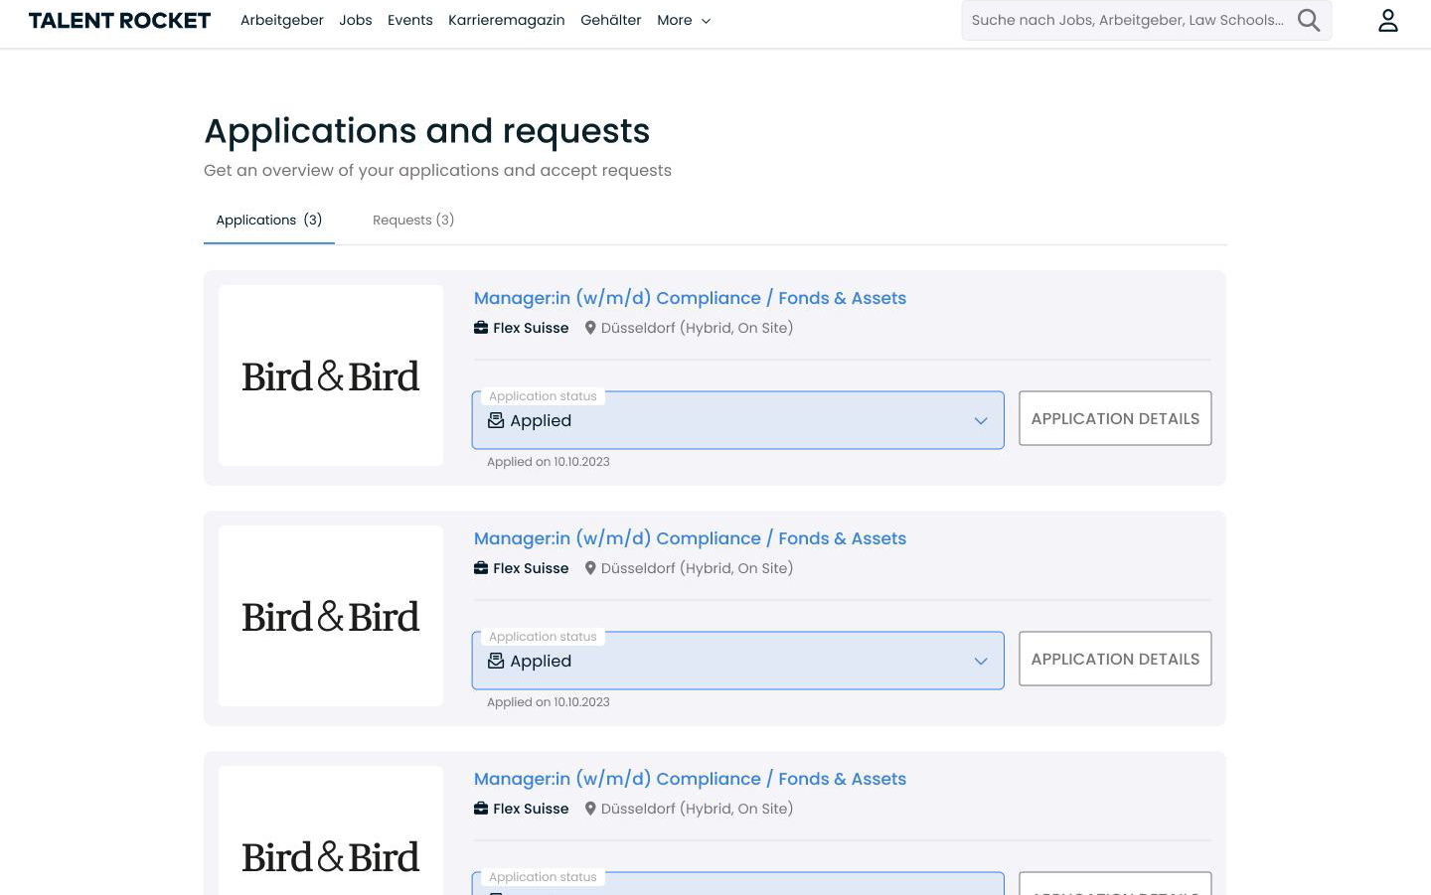Click the 'Get an overview of your applications' subtitle
Screen dimensions: 1431x895
pyautogui.click(x=437, y=170)
